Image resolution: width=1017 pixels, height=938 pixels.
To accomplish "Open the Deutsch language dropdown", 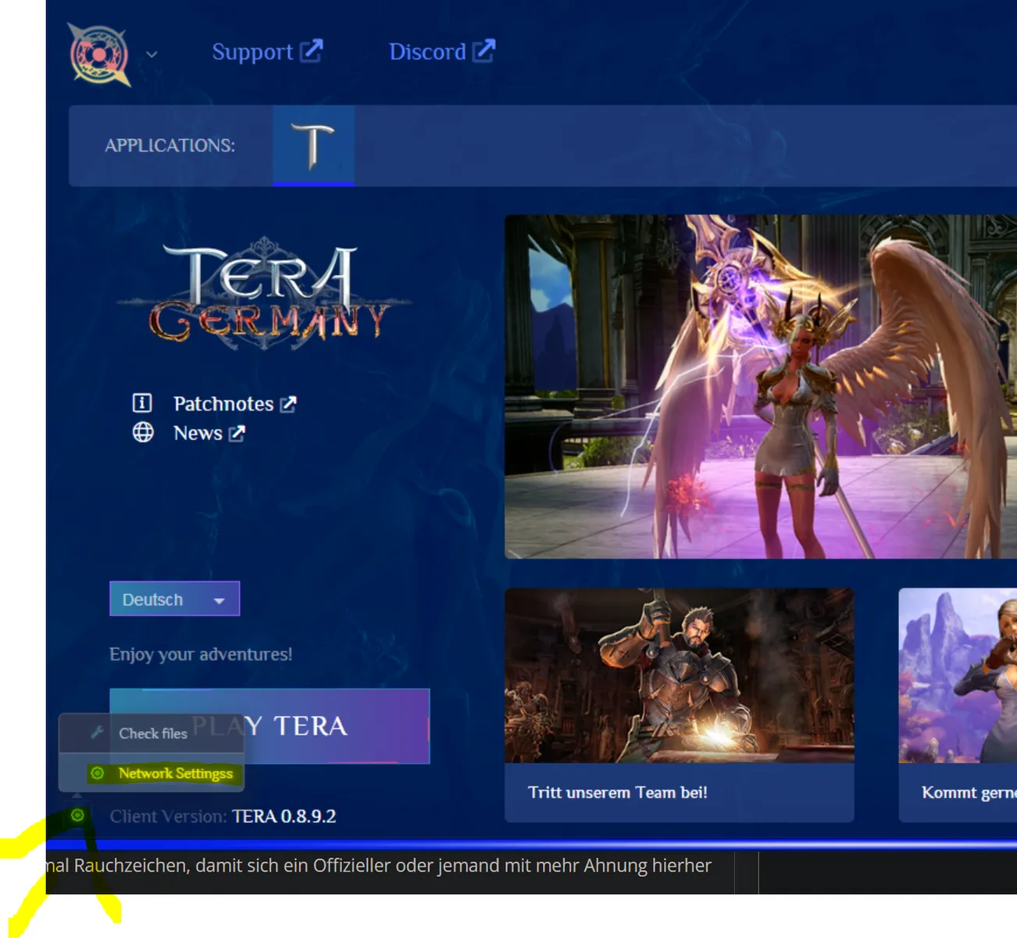I will tap(174, 599).
